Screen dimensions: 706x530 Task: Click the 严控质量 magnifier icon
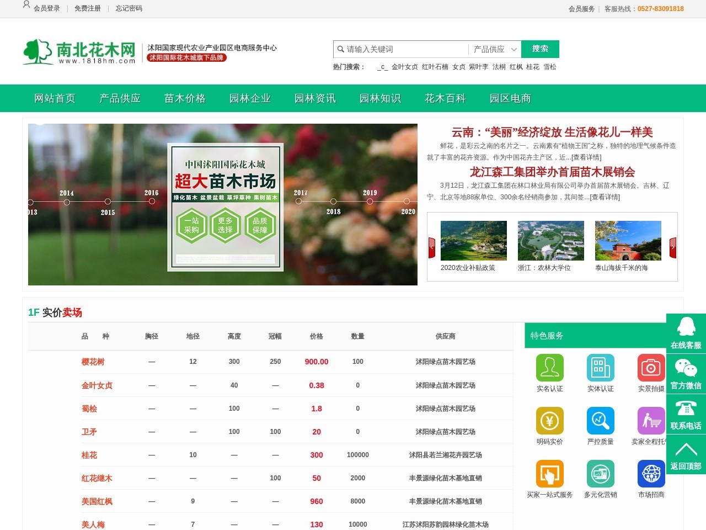pyautogui.click(x=600, y=420)
